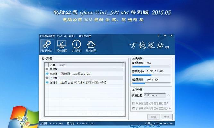The image size is (214, 128).
Task: Click the gear icon beside 主进程
Action: [x=47, y=69]
